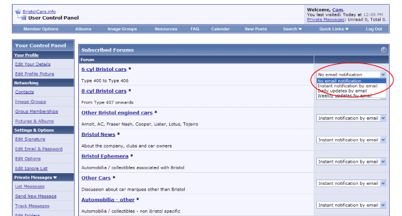402x216 pixels.
Task: Open Group Memberships
Action: [36, 111]
